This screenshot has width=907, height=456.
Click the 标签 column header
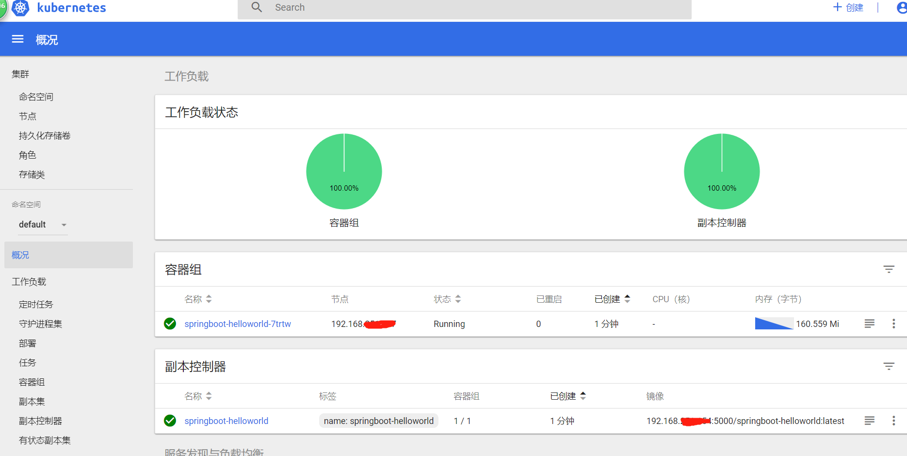[x=328, y=396]
